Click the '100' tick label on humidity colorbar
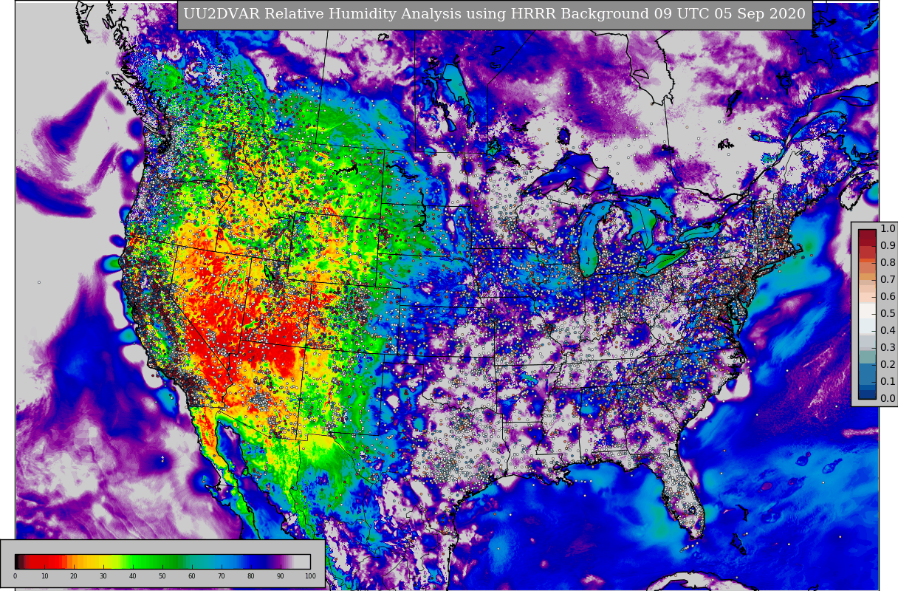Viewport: 898px width, 591px height. click(x=310, y=576)
